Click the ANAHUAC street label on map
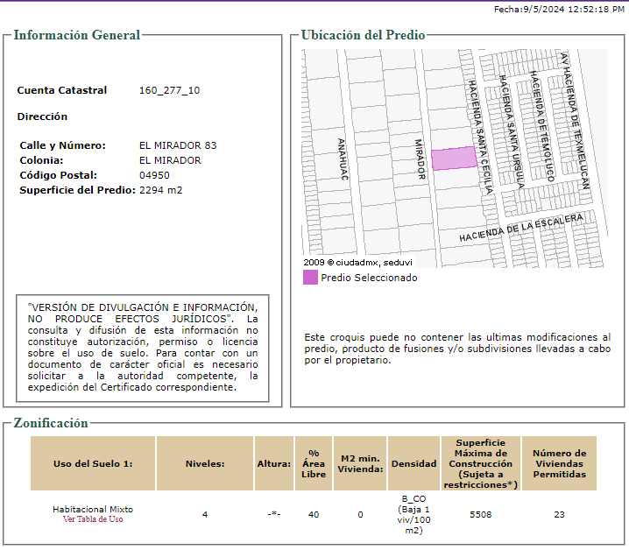 [343, 159]
